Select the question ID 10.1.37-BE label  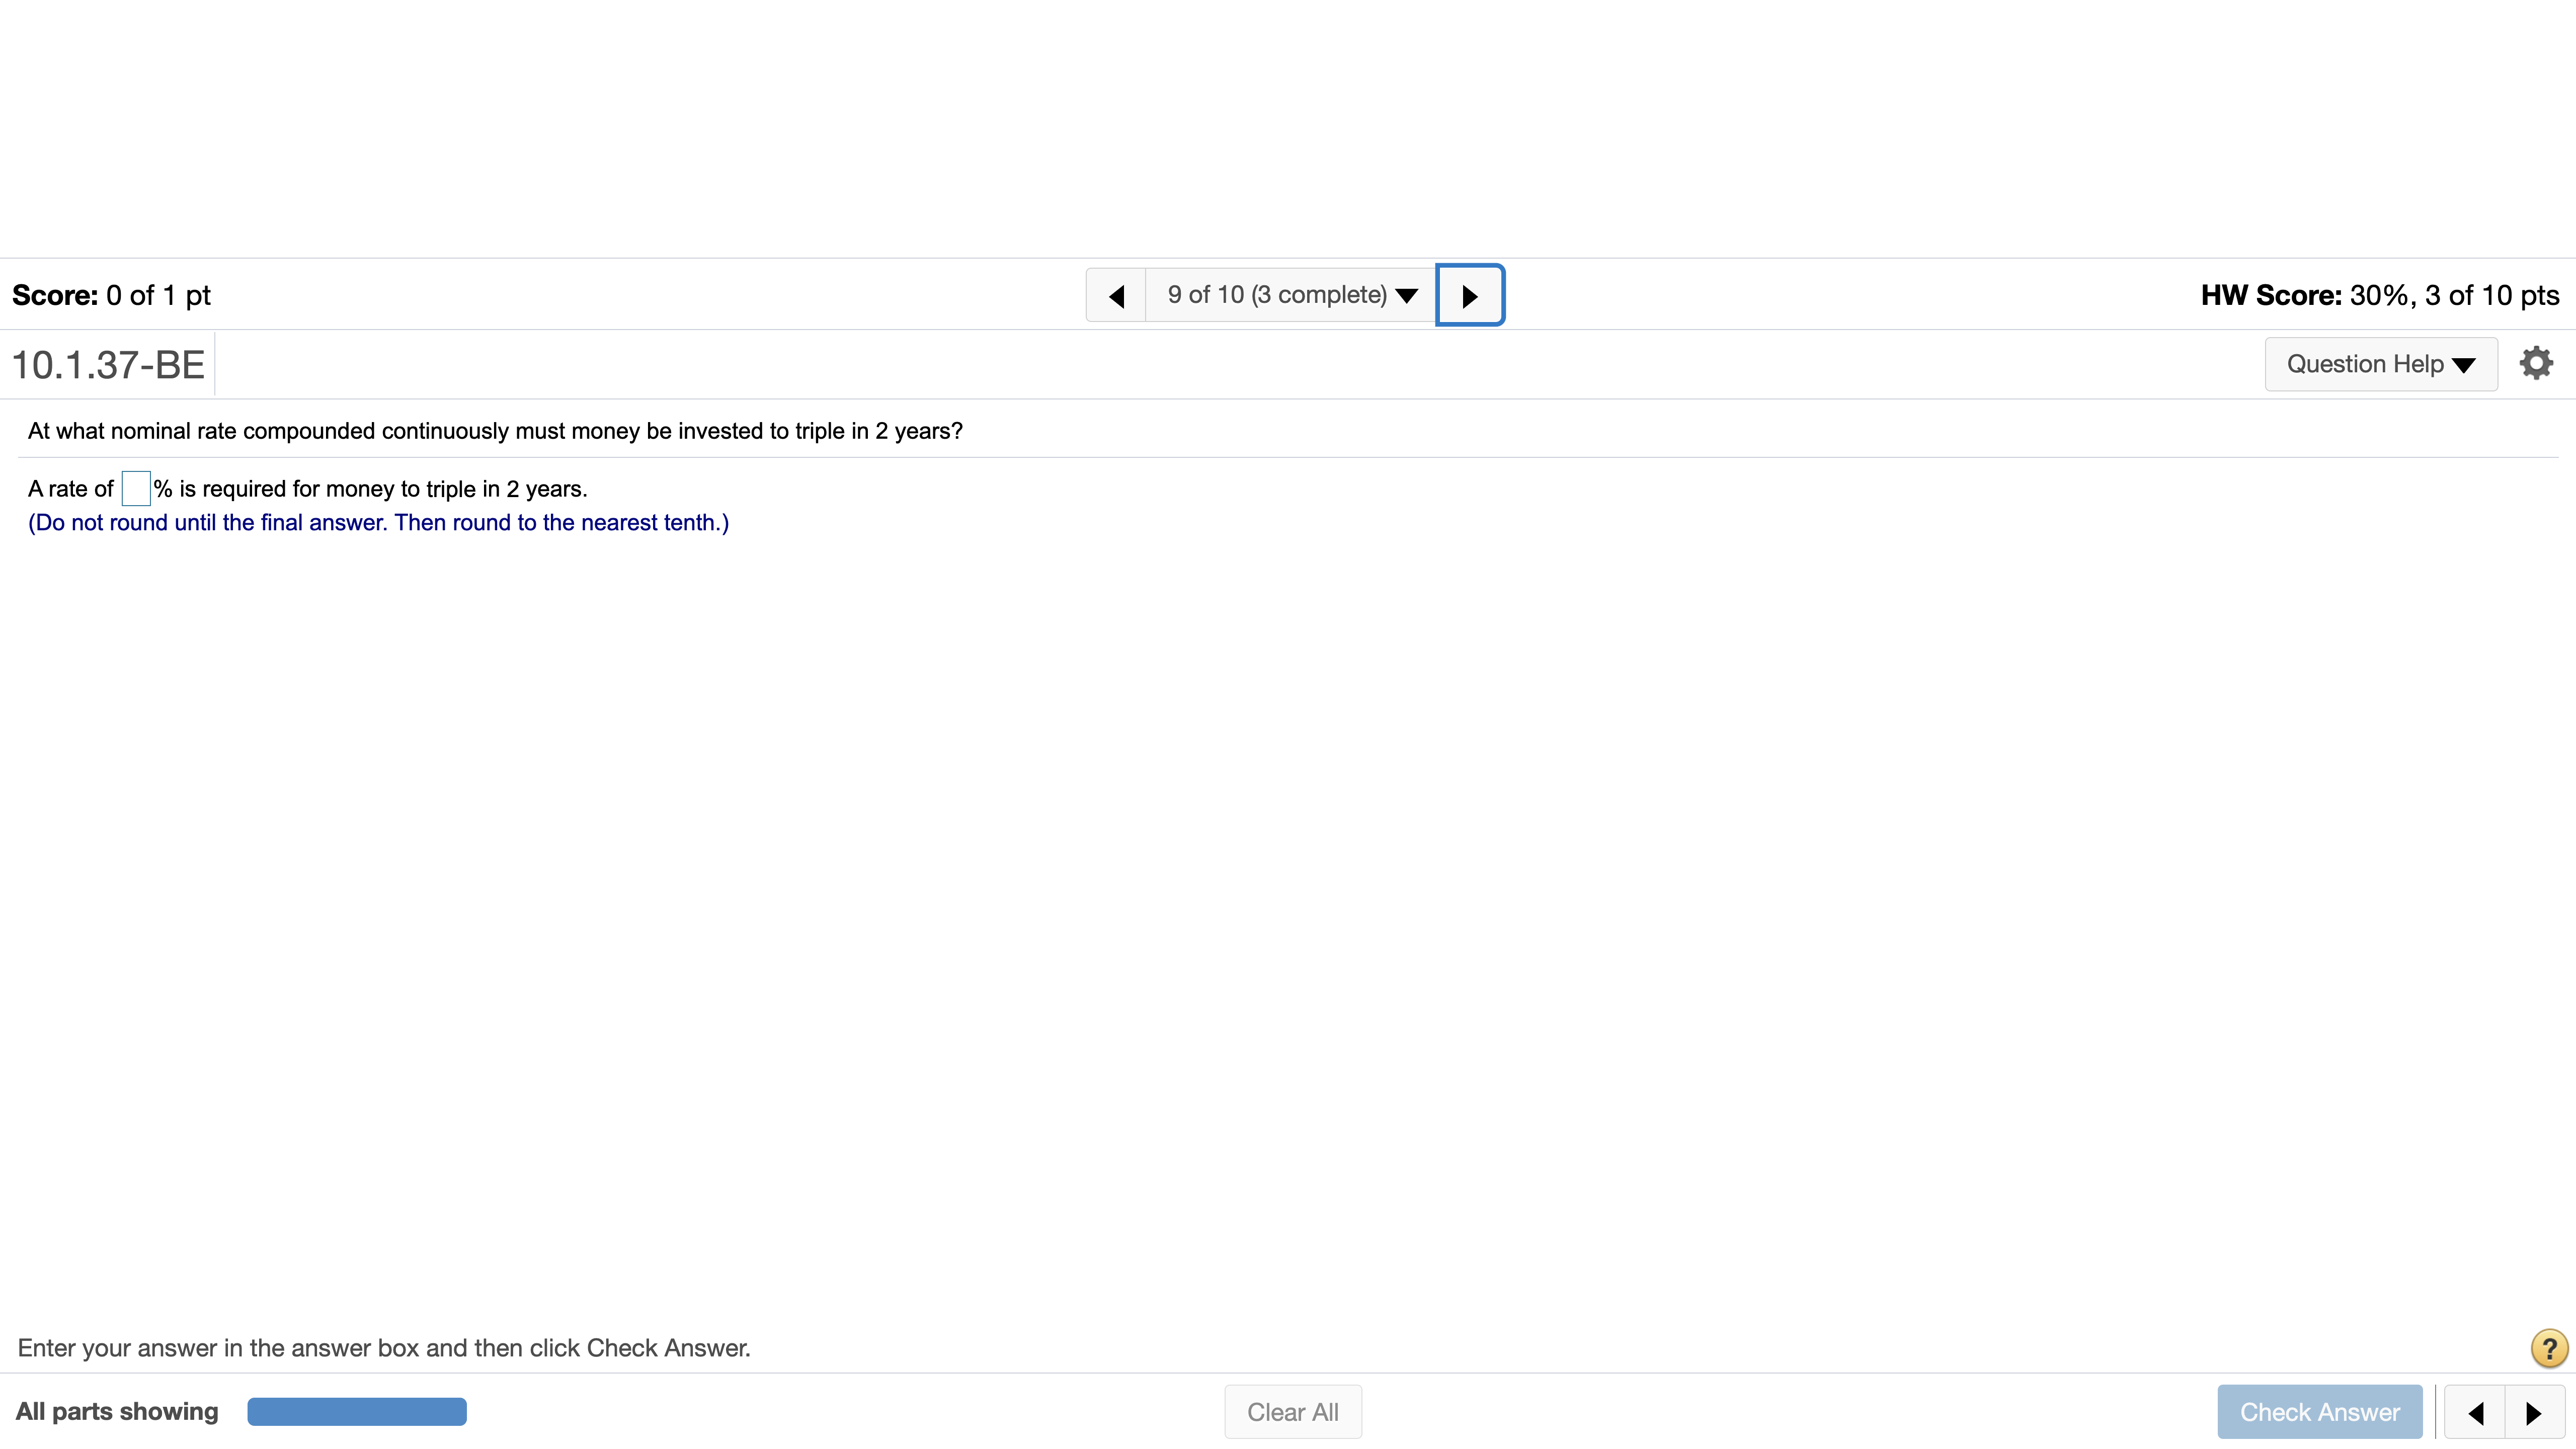coord(108,365)
